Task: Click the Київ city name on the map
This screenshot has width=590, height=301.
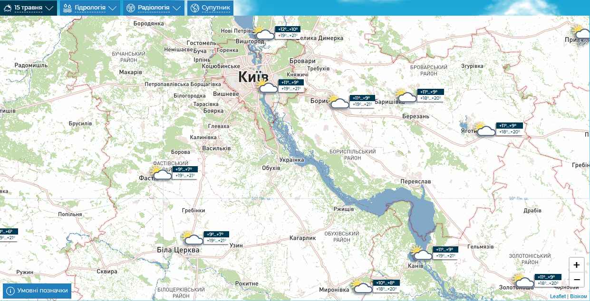Action: point(252,76)
